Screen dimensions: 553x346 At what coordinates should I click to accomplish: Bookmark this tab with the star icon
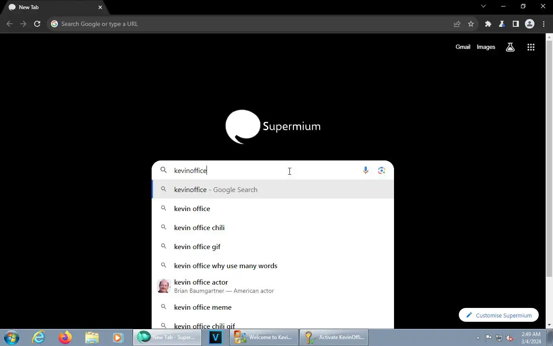click(471, 24)
